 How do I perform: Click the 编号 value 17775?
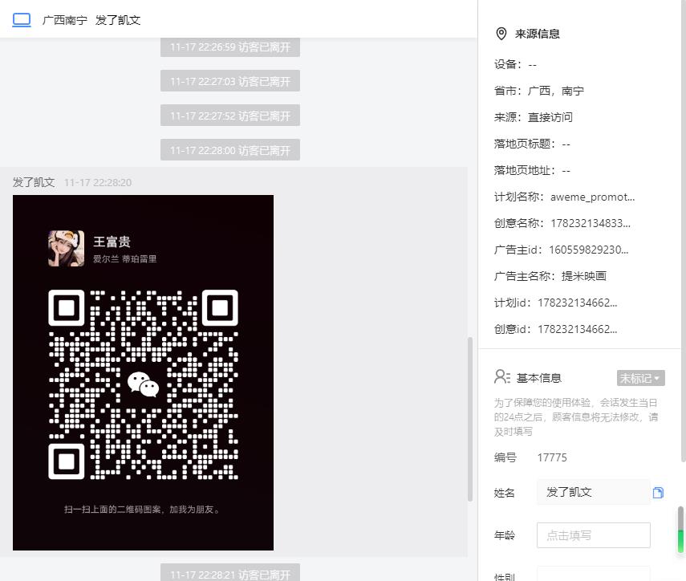552,457
